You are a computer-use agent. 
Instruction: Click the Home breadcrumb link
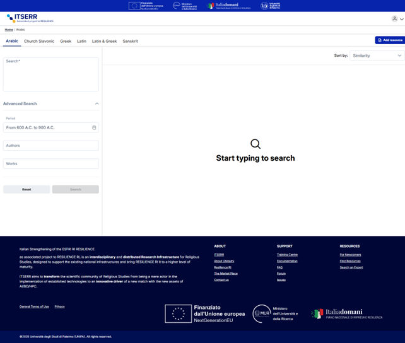[9, 30]
